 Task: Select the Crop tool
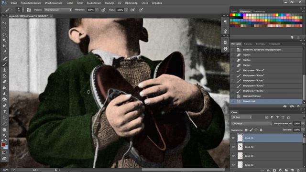coord(4,46)
